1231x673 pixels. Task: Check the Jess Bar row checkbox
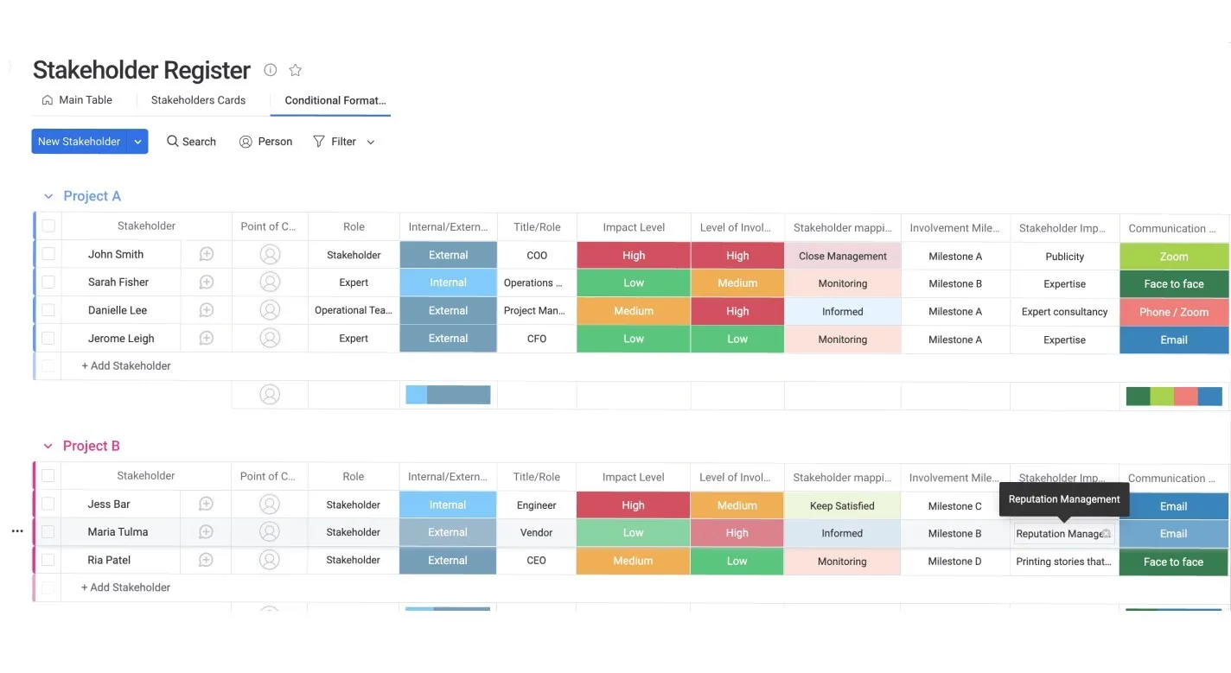pos(48,504)
